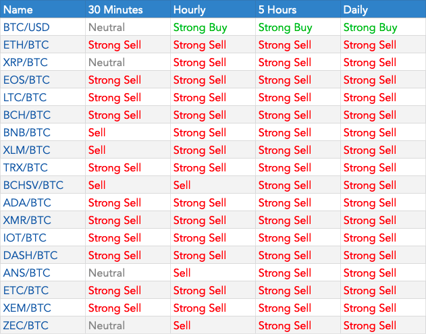The image size is (426, 334).
Task: Click the Name column header
Action: tap(18, 9)
